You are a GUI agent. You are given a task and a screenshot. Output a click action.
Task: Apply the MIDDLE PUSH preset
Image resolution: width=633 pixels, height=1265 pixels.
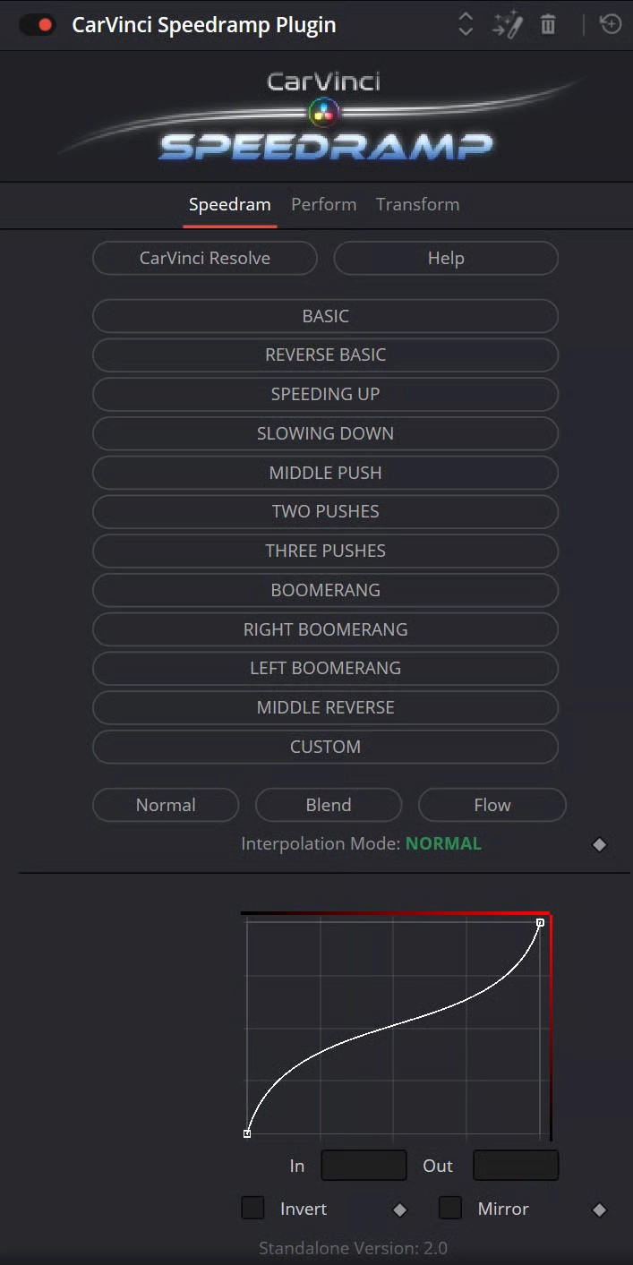[x=326, y=473]
